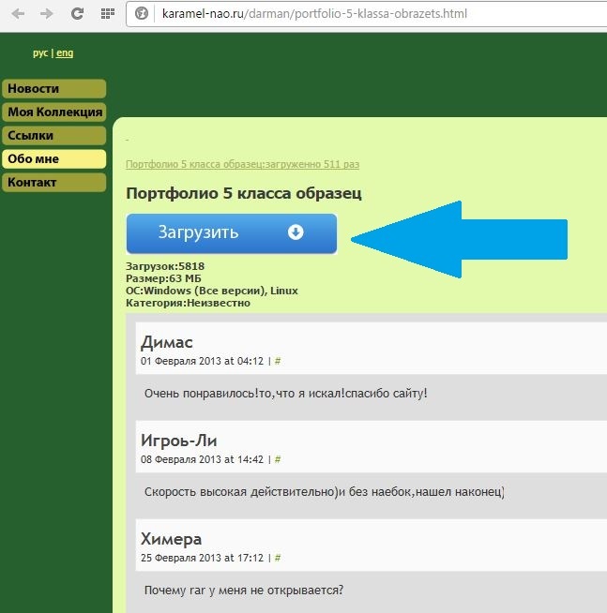The width and height of the screenshot is (607, 613).
Task: Click the text 'ОС:Windows (Все версии), Linux'
Action: 212,291
